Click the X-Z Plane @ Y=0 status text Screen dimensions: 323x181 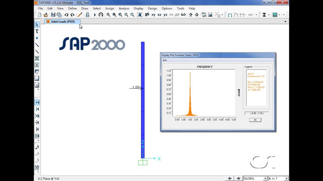point(48,179)
